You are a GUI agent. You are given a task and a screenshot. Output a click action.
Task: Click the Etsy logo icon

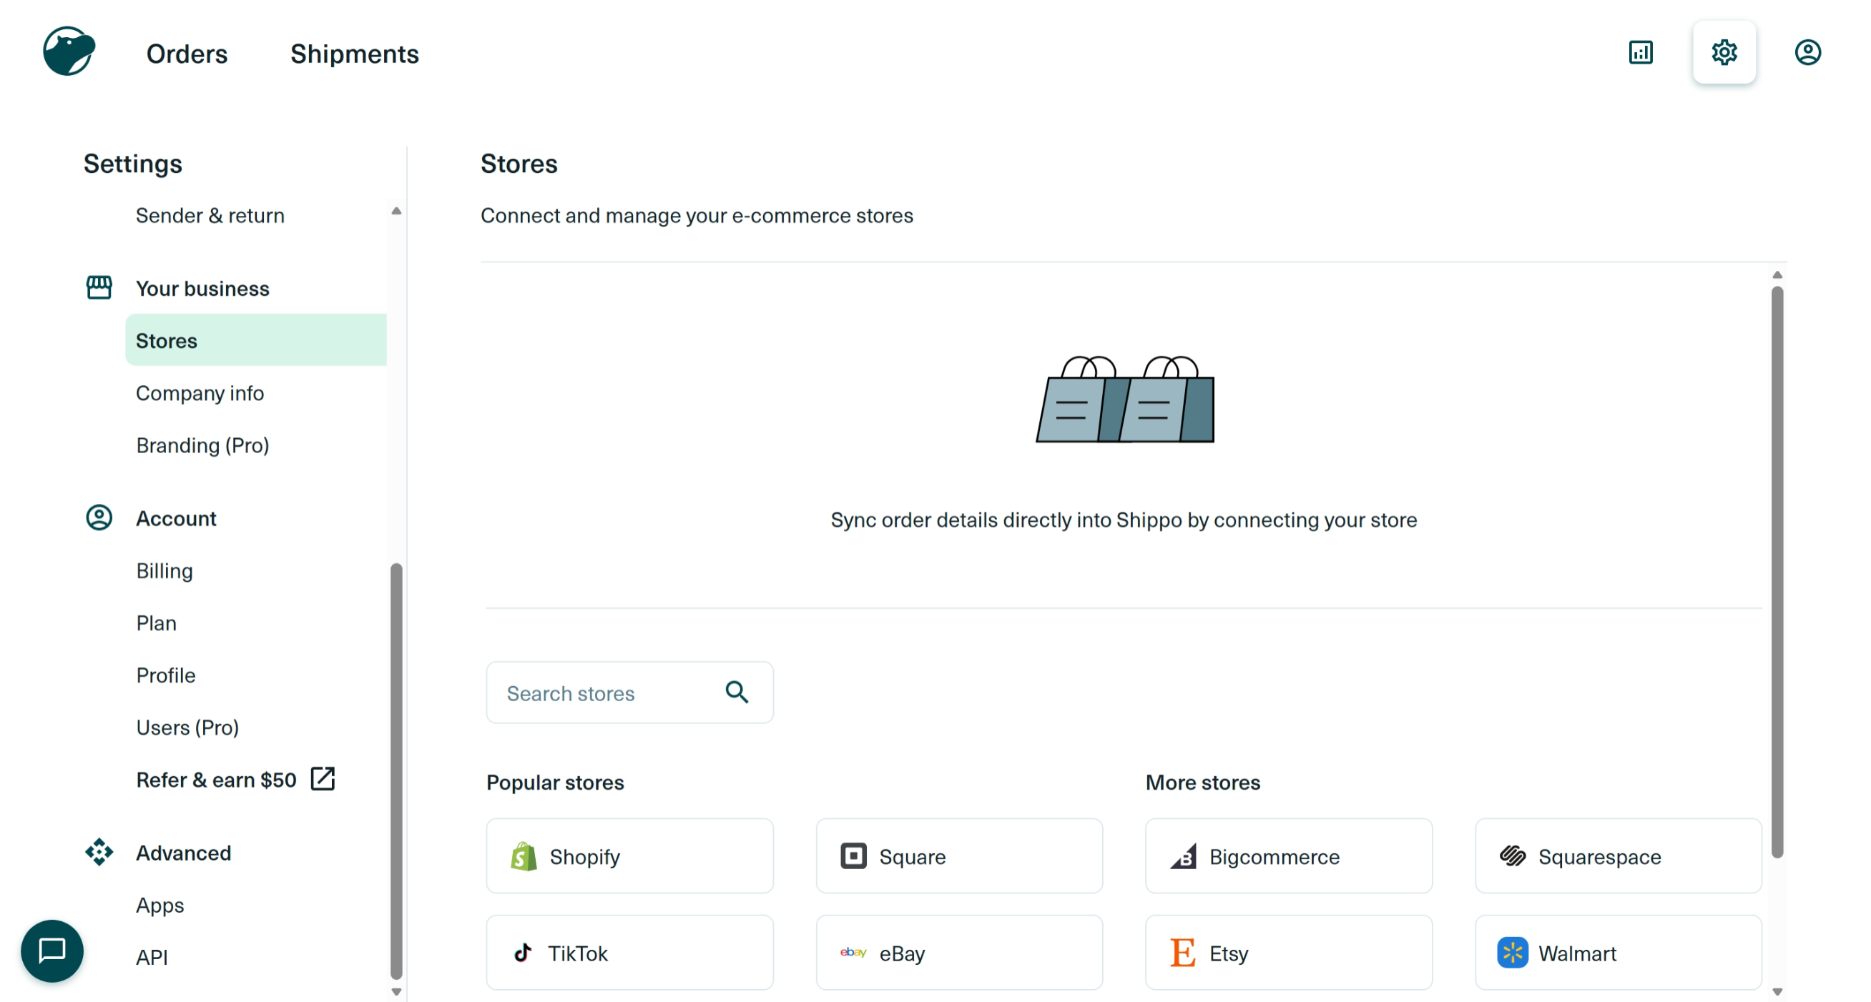[1183, 952]
